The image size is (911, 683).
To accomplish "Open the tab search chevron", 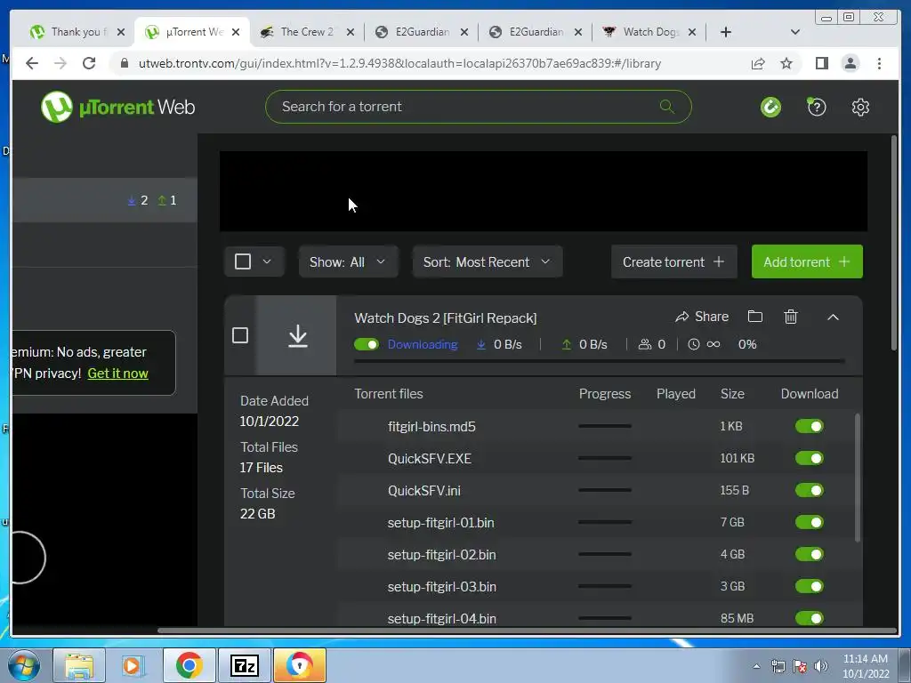I will click(795, 32).
